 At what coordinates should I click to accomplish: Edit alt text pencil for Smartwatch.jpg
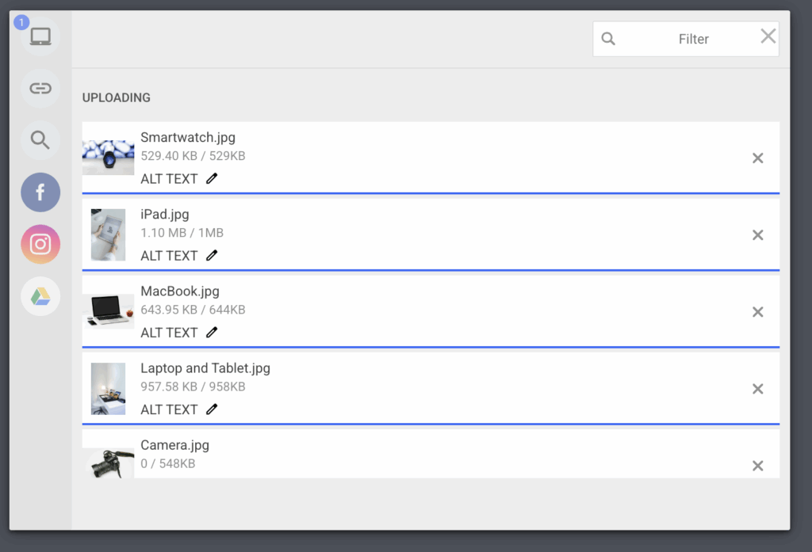[211, 178]
